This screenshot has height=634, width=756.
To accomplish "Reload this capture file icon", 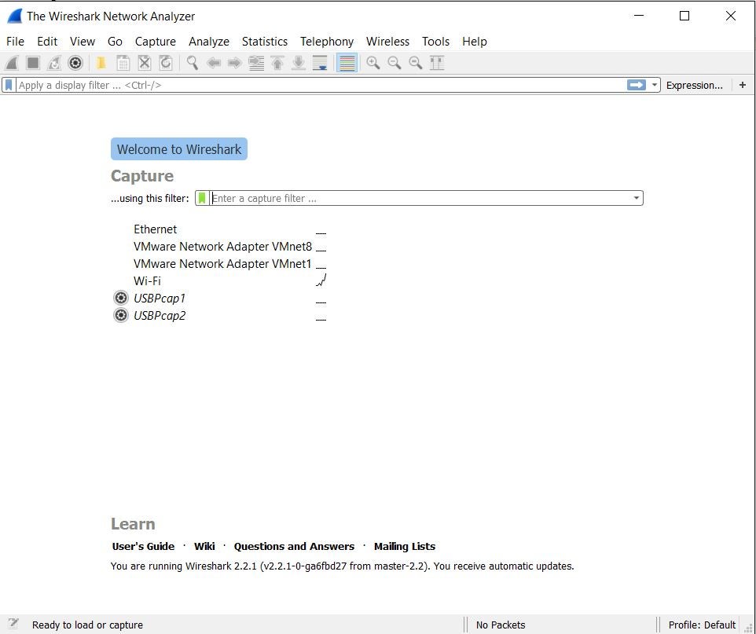I will [x=165, y=63].
